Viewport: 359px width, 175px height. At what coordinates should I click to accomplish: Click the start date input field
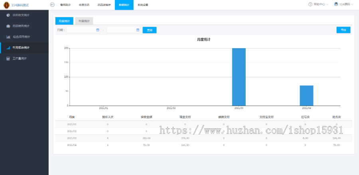(81, 30)
